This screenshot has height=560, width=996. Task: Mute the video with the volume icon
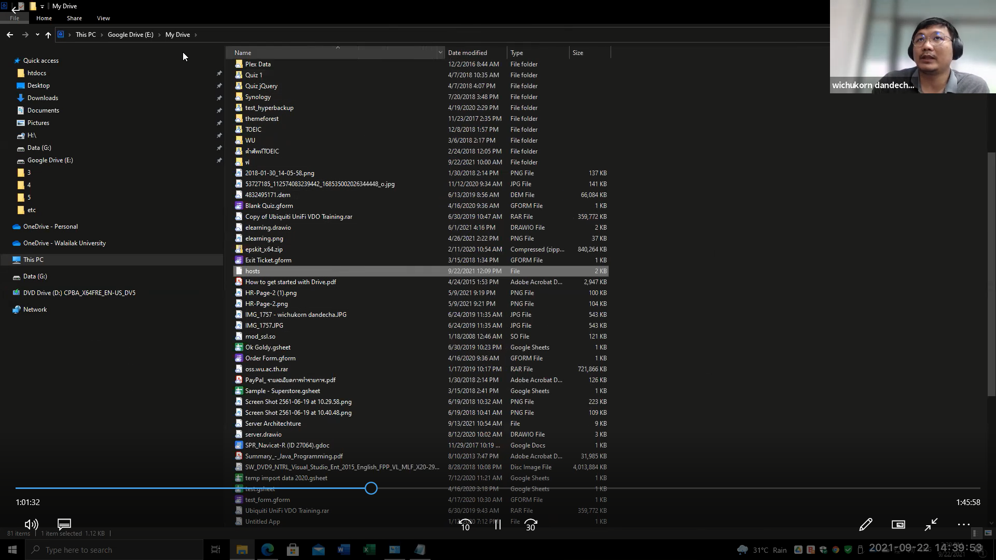(x=31, y=525)
